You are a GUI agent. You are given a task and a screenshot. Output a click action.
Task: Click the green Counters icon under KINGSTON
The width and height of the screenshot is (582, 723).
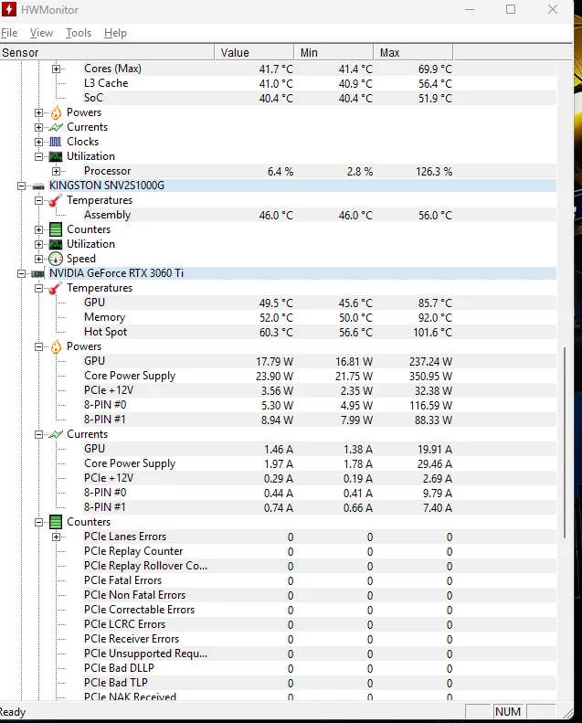(x=56, y=229)
